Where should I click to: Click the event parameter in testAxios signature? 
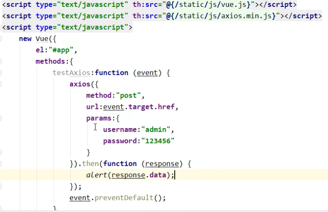pos(147,73)
